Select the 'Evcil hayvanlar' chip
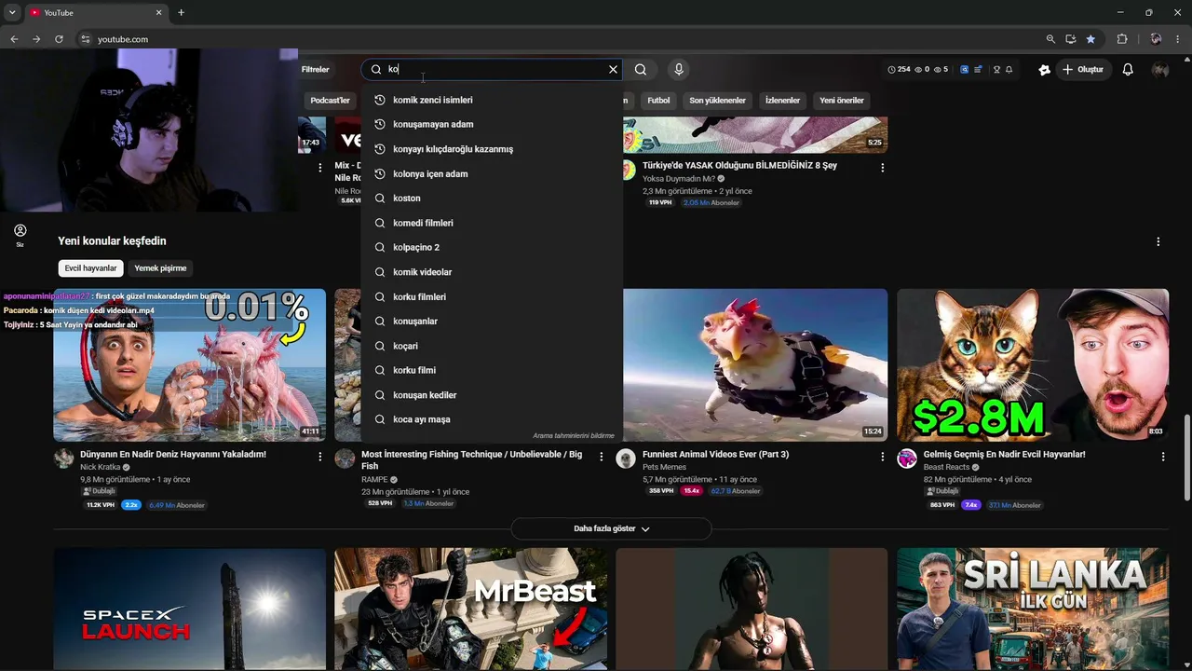This screenshot has width=1192, height=671. 91,268
